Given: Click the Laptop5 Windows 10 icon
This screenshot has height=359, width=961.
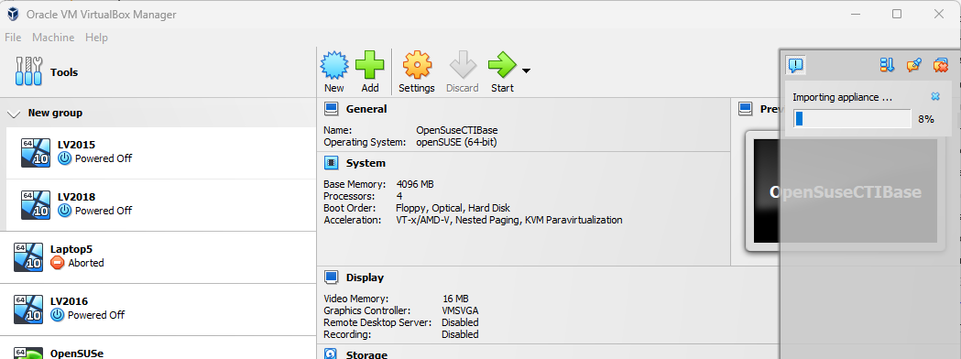Looking at the screenshot, I should point(28,257).
